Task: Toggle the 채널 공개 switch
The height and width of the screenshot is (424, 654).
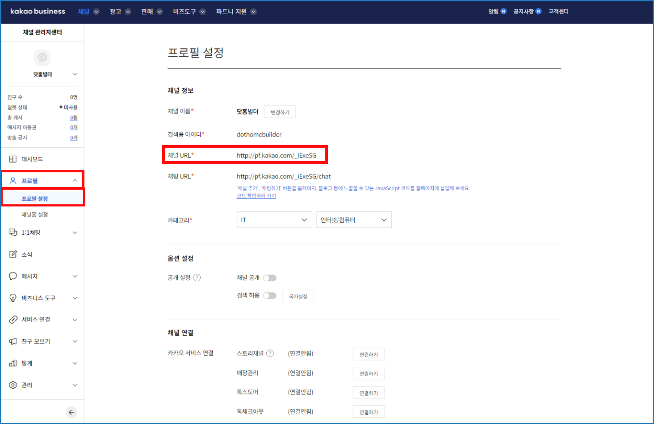Action: coord(269,278)
